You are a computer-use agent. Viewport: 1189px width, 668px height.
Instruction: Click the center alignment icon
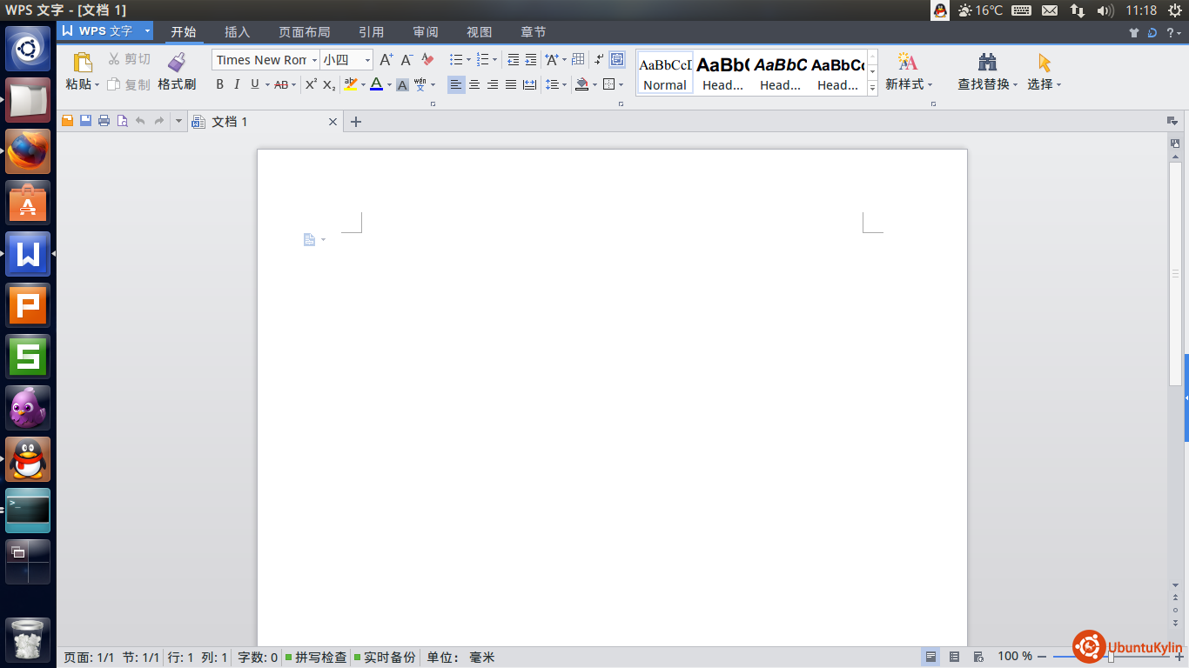pyautogui.click(x=474, y=84)
